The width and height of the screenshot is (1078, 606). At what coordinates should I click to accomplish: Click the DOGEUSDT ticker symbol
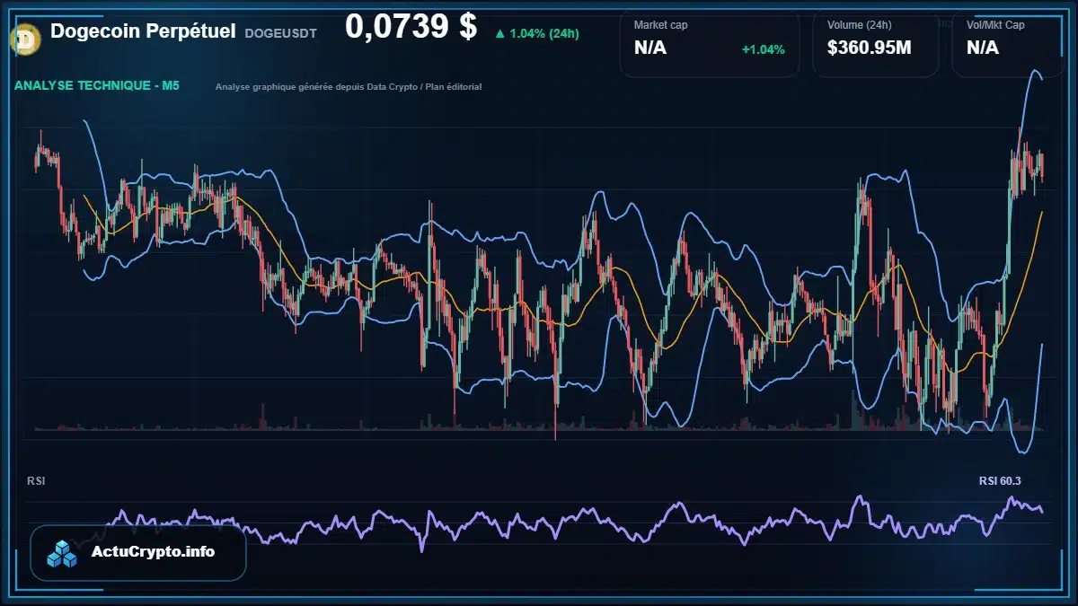[x=280, y=33]
